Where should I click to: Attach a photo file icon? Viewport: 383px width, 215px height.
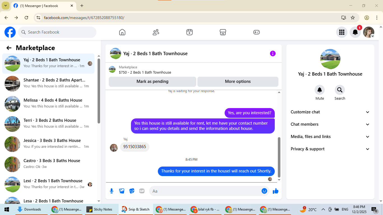tap(122, 191)
